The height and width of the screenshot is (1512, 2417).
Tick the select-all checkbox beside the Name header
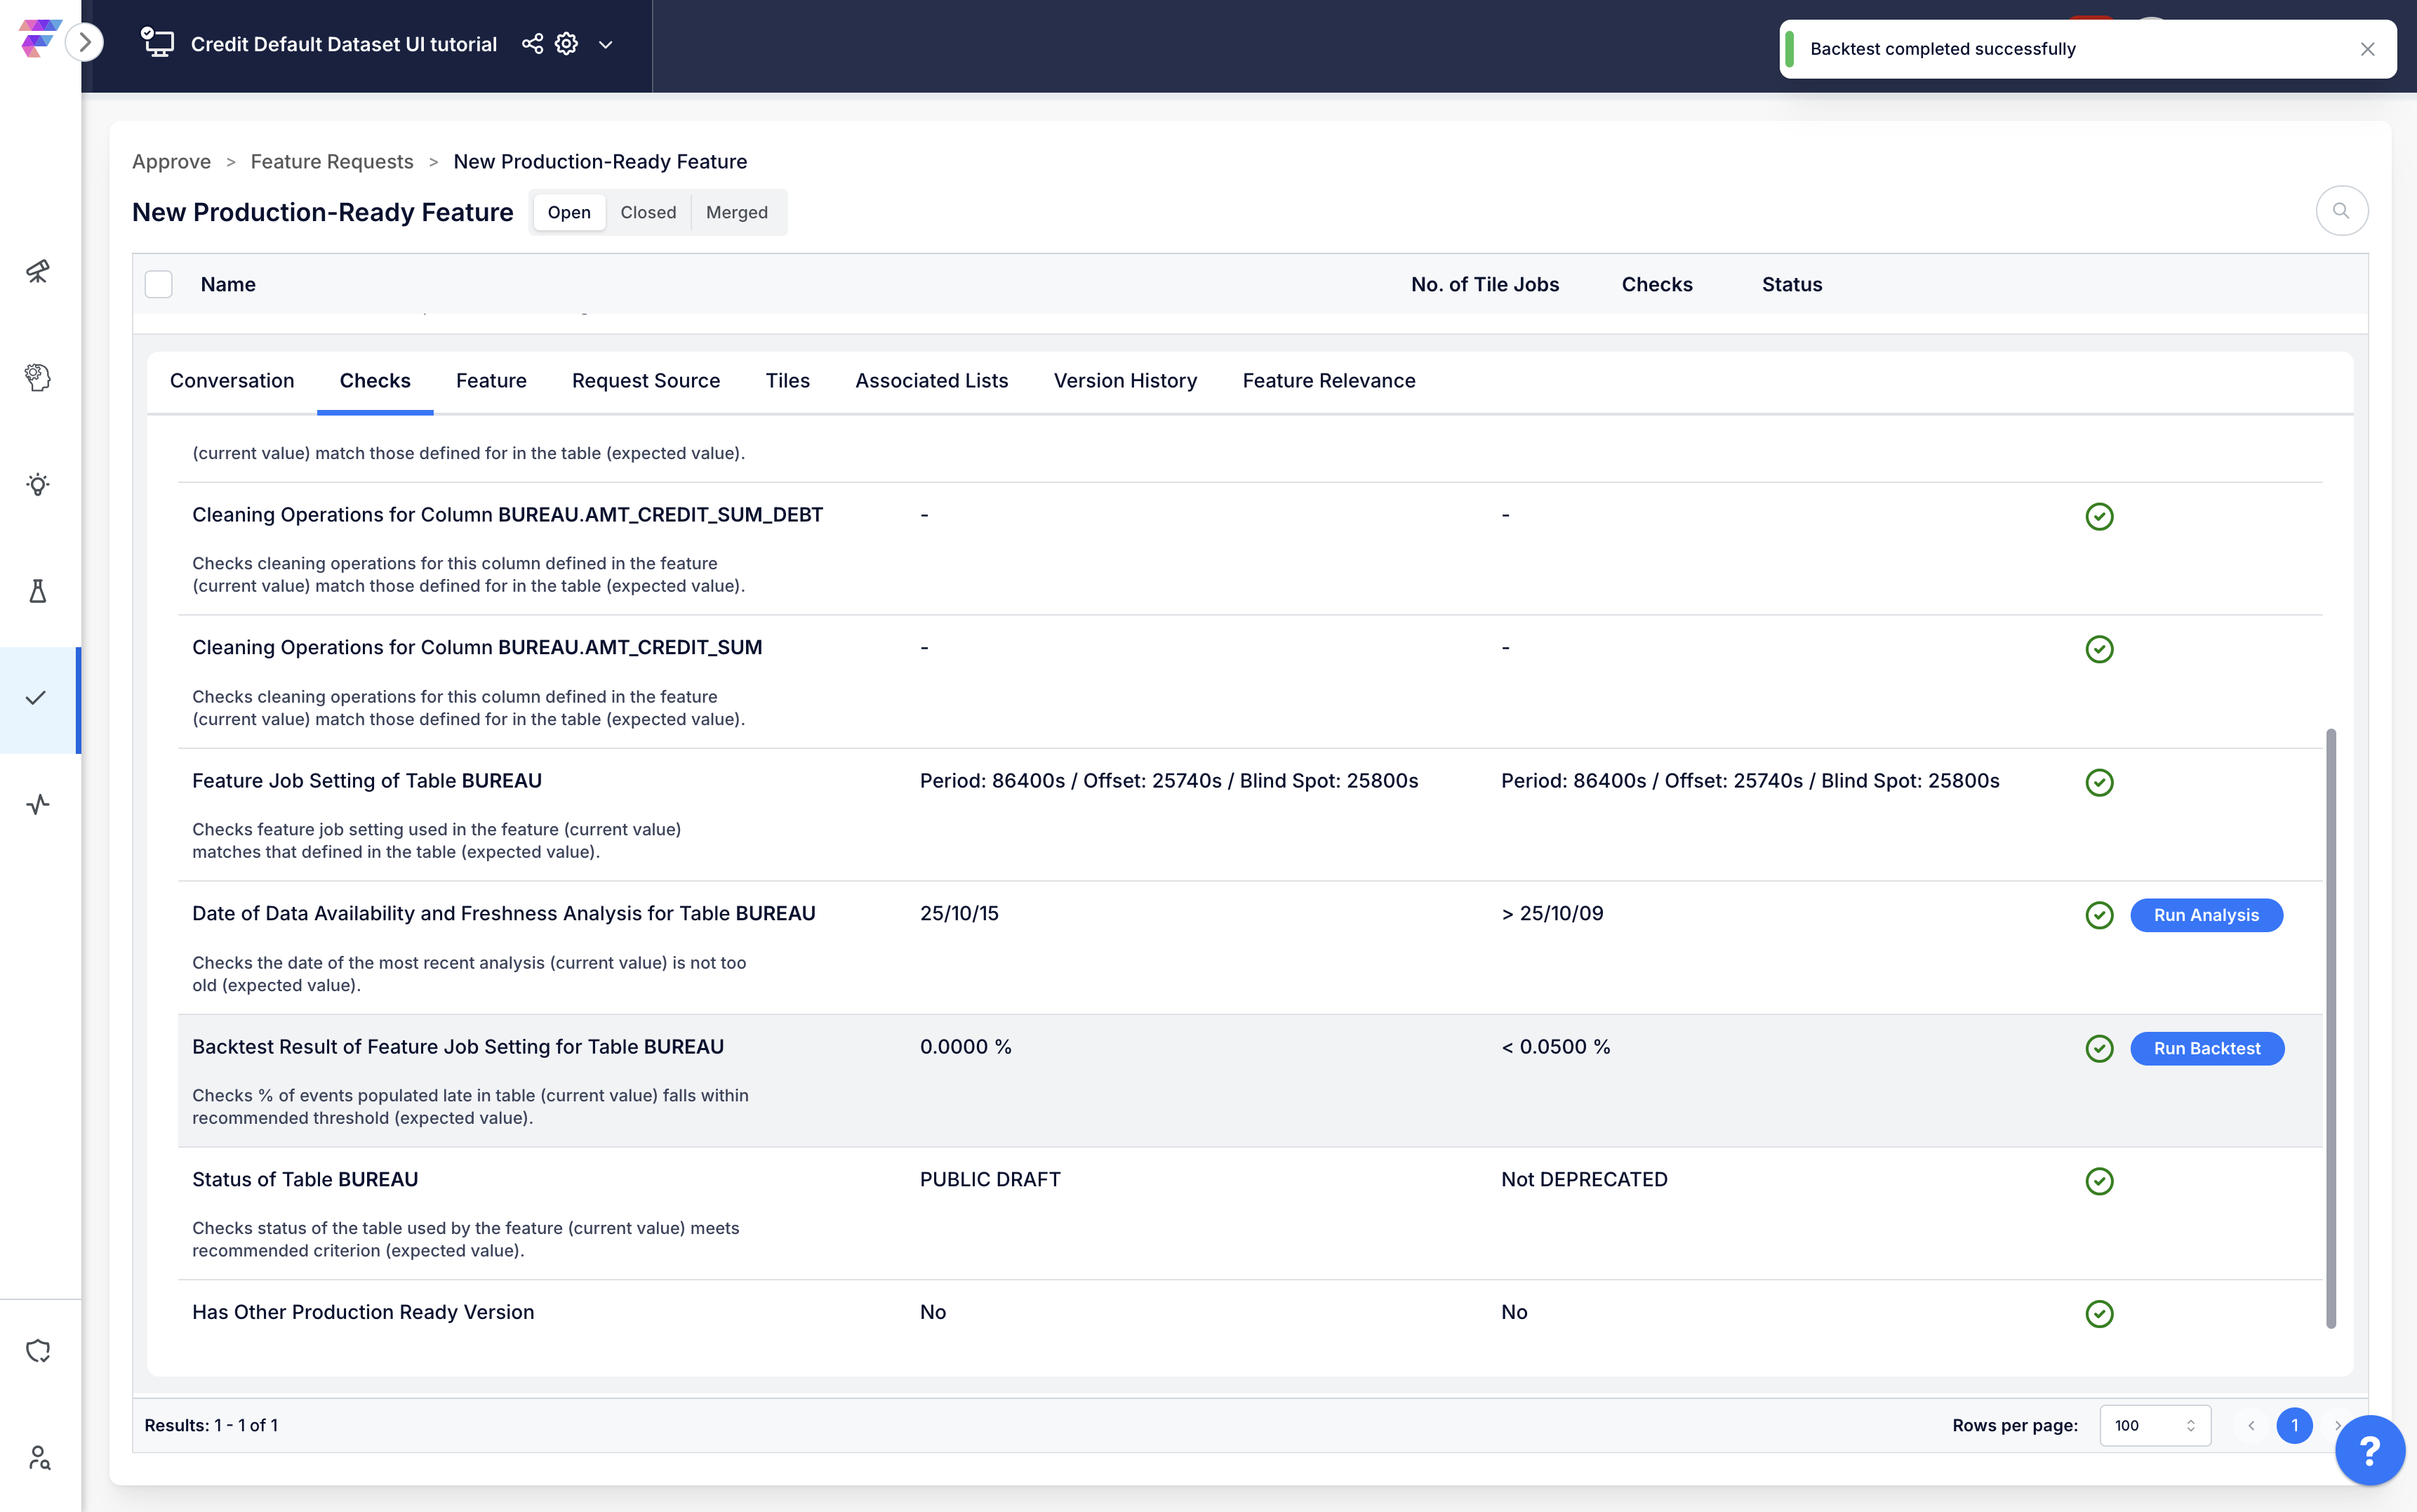[x=159, y=285]
